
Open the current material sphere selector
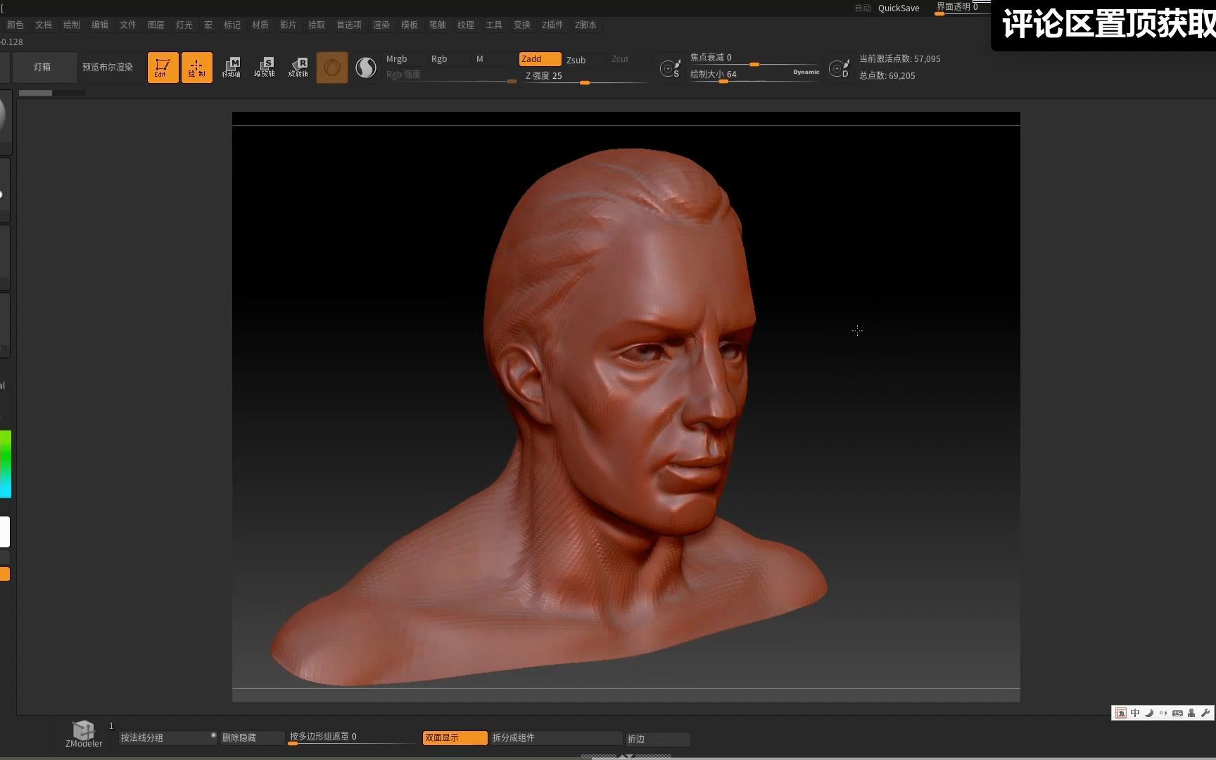(x=366, y=67)
